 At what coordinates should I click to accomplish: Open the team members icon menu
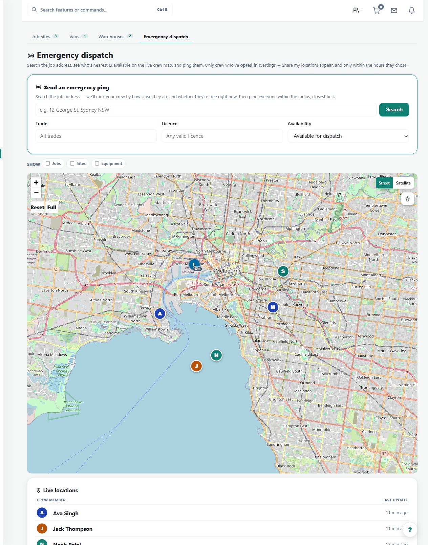point(357,10)
